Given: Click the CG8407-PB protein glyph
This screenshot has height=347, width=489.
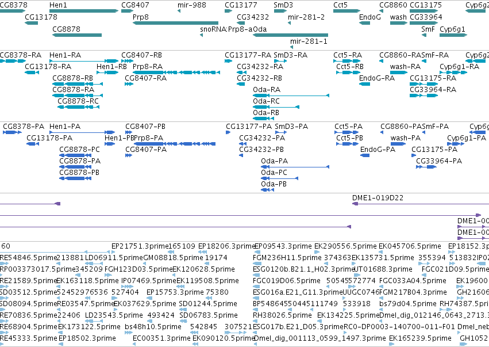Looking at the screenshot, I should (129, 132).
